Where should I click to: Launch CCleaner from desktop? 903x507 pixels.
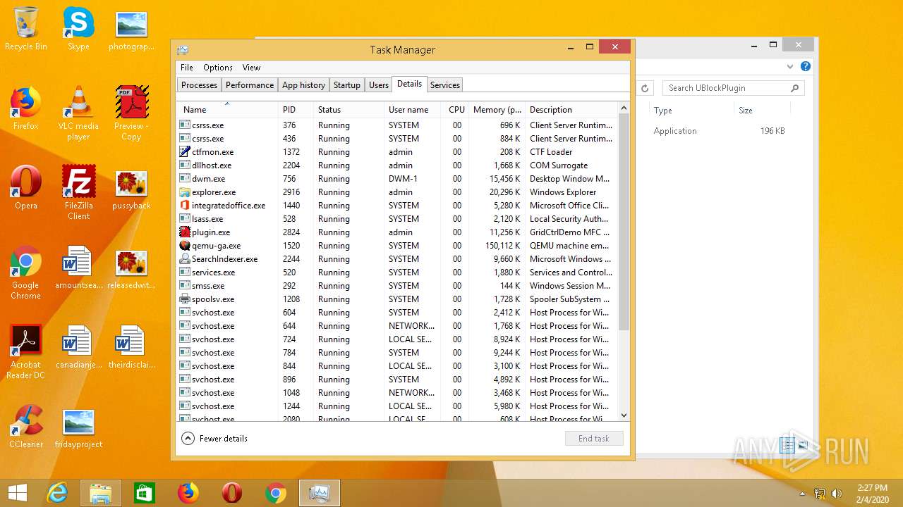pyautogui.click(x=26, y=427)
